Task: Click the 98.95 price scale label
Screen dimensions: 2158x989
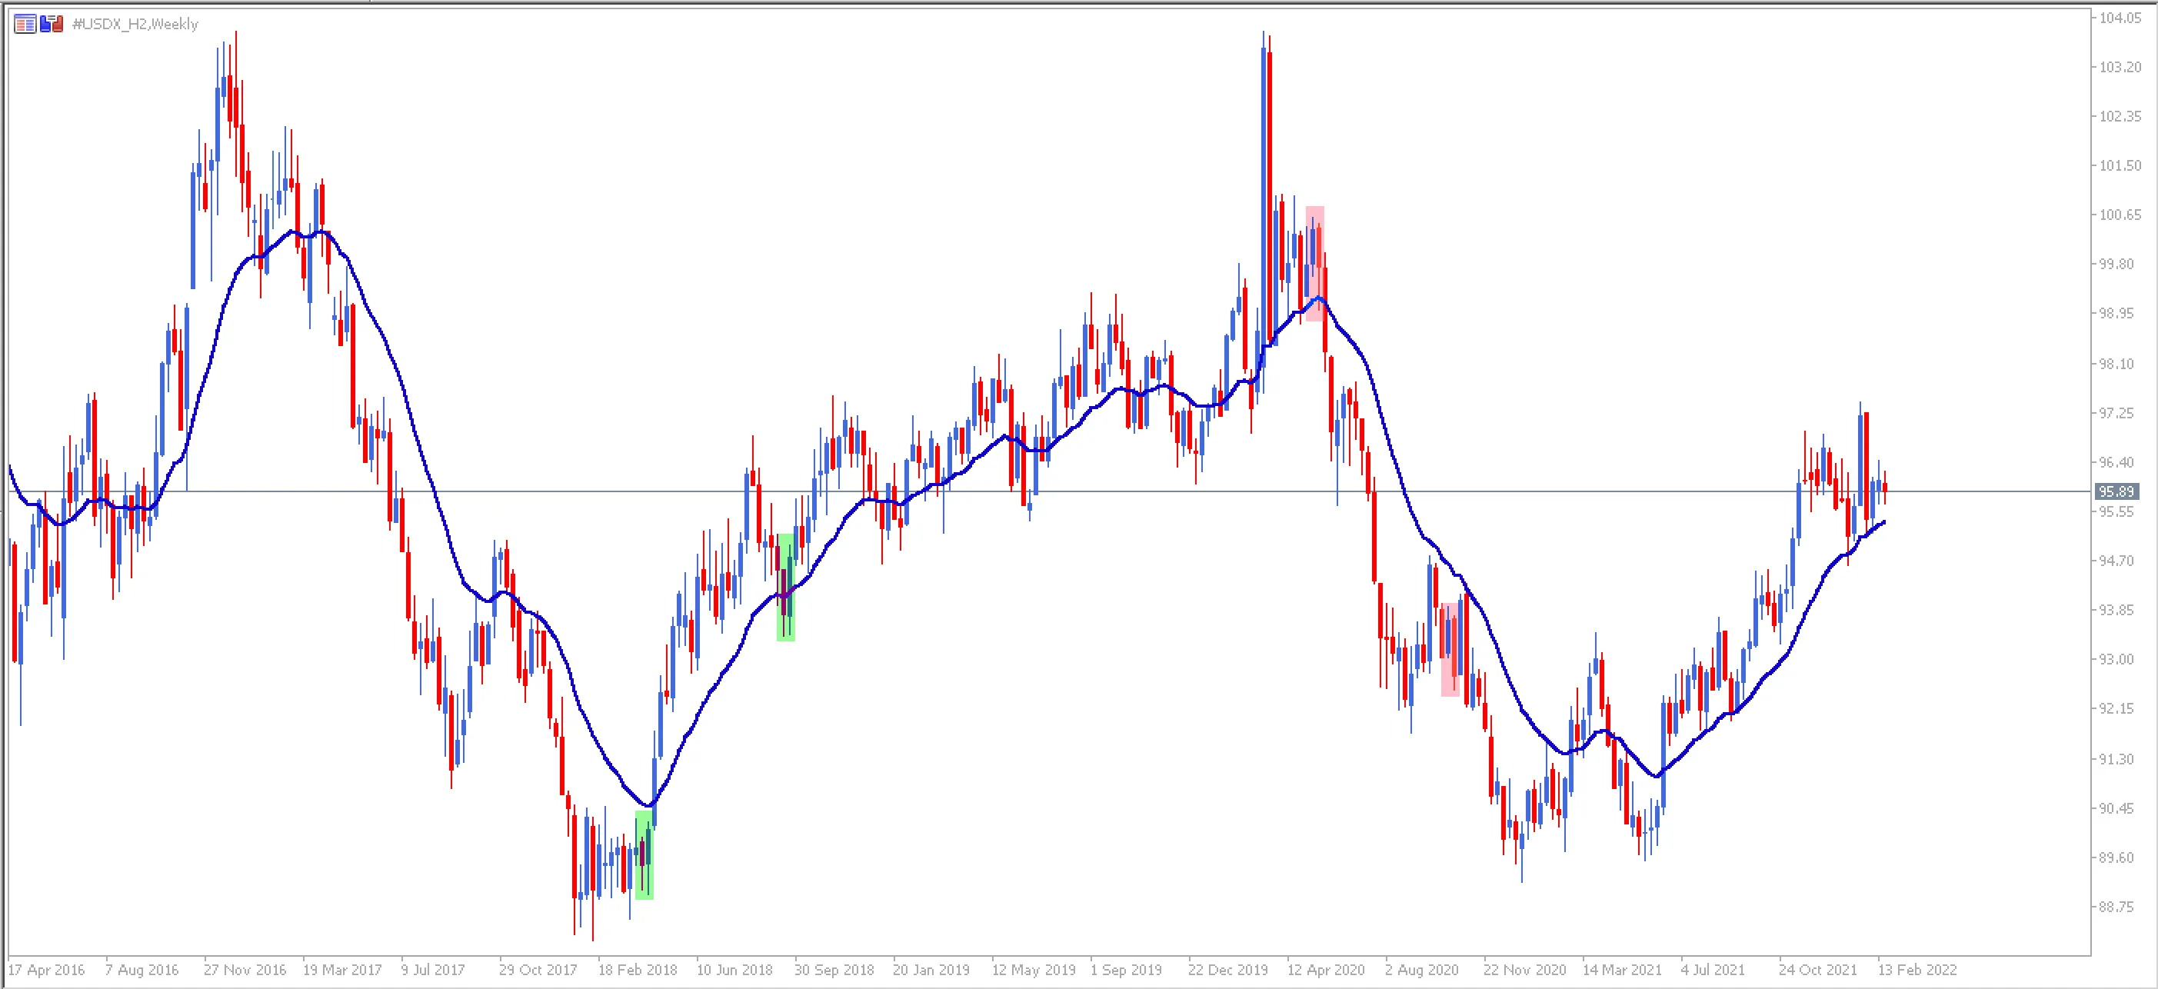Action: pos(2116,313)
